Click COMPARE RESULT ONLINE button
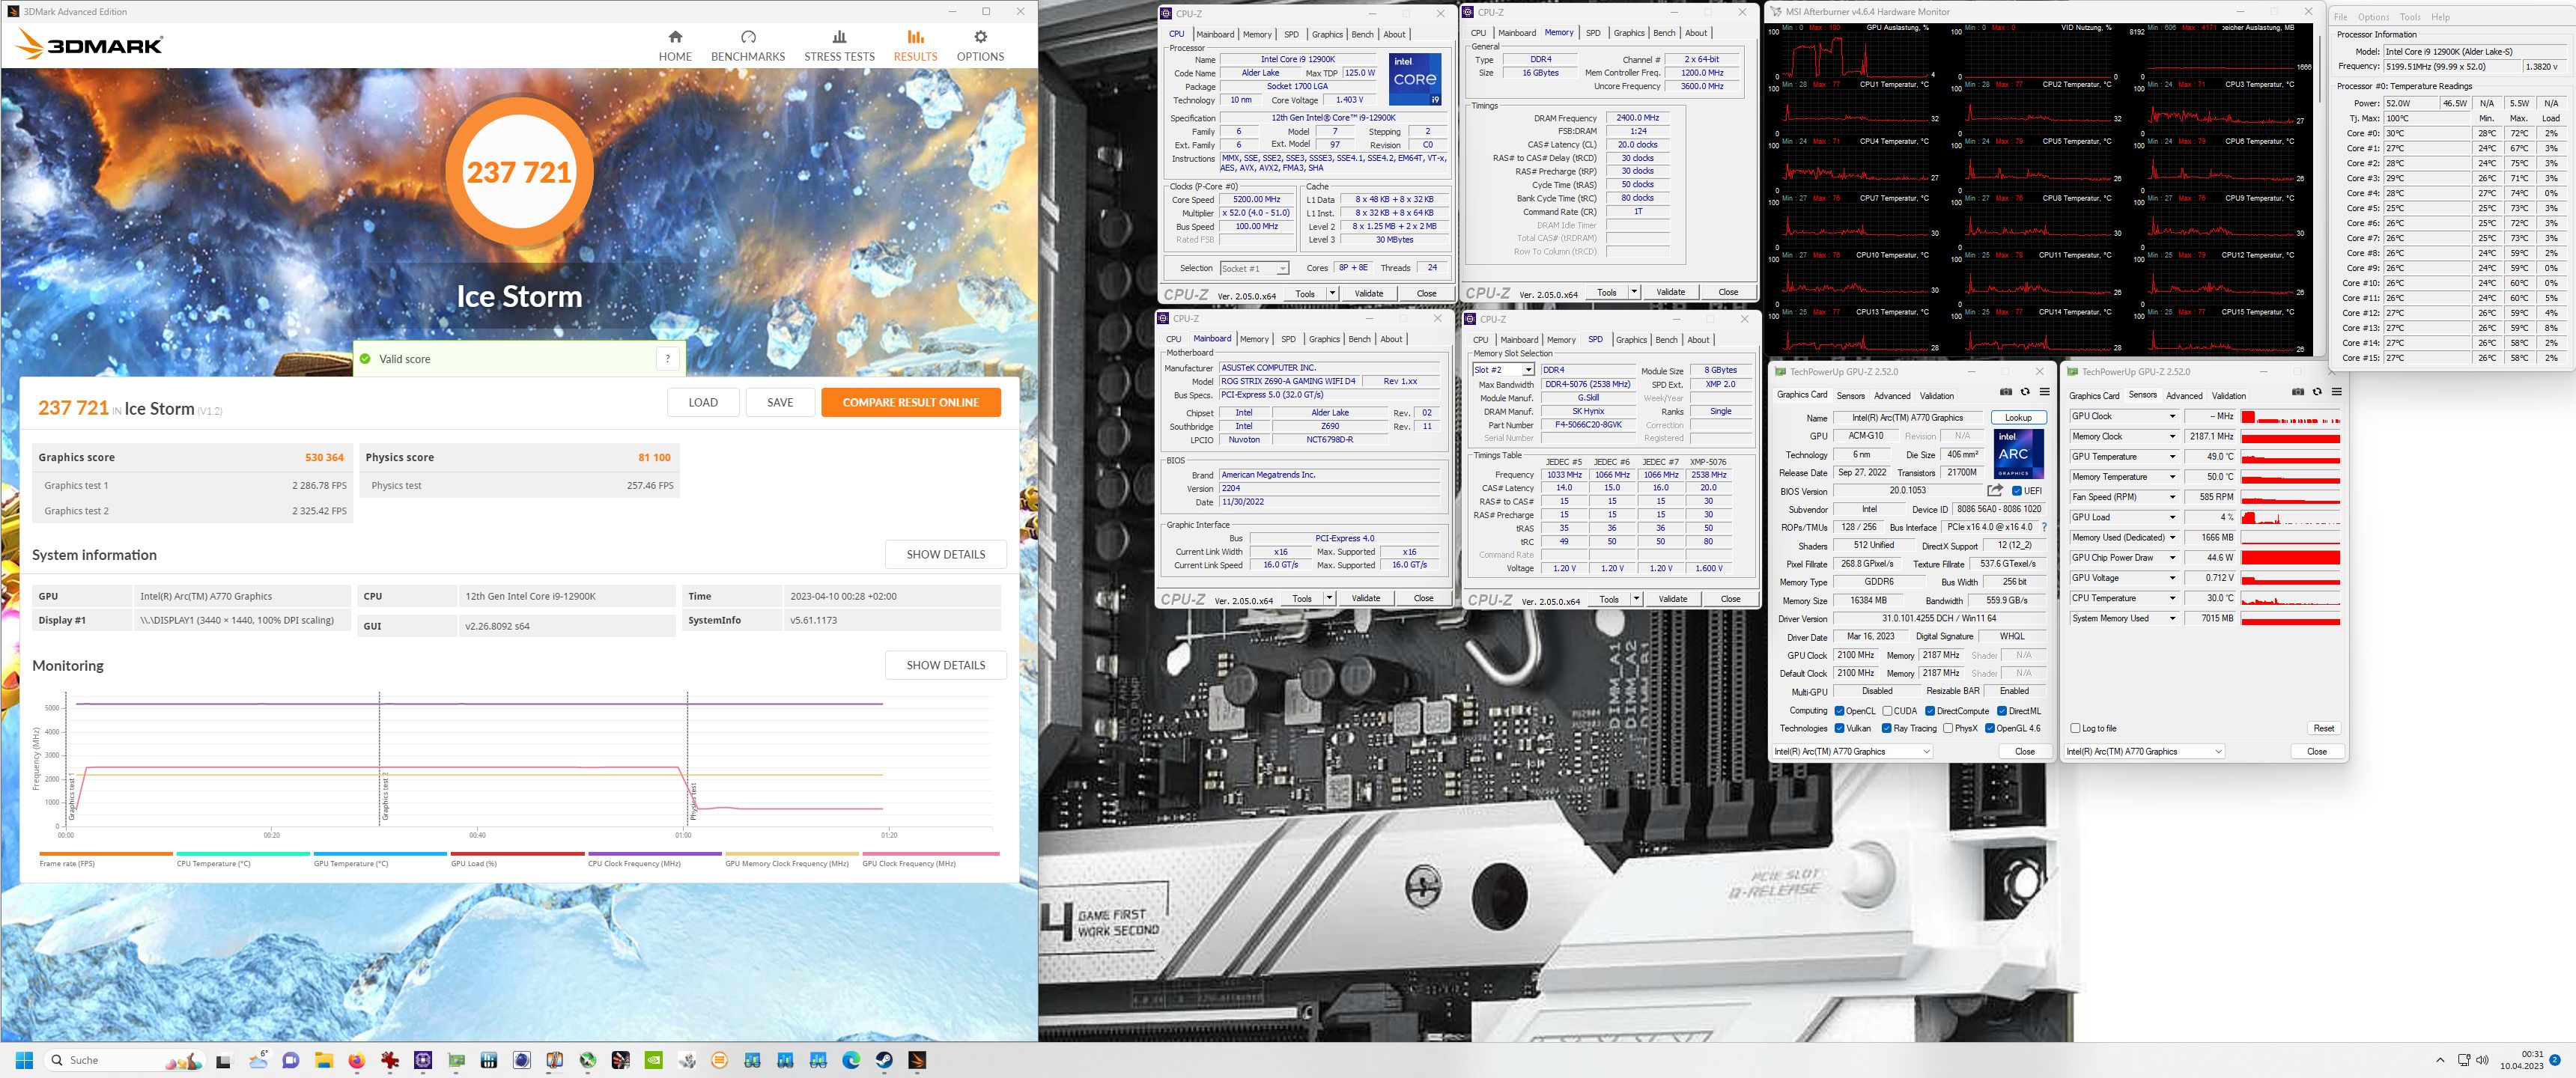2576x1078 pixels. pos(910,402)
